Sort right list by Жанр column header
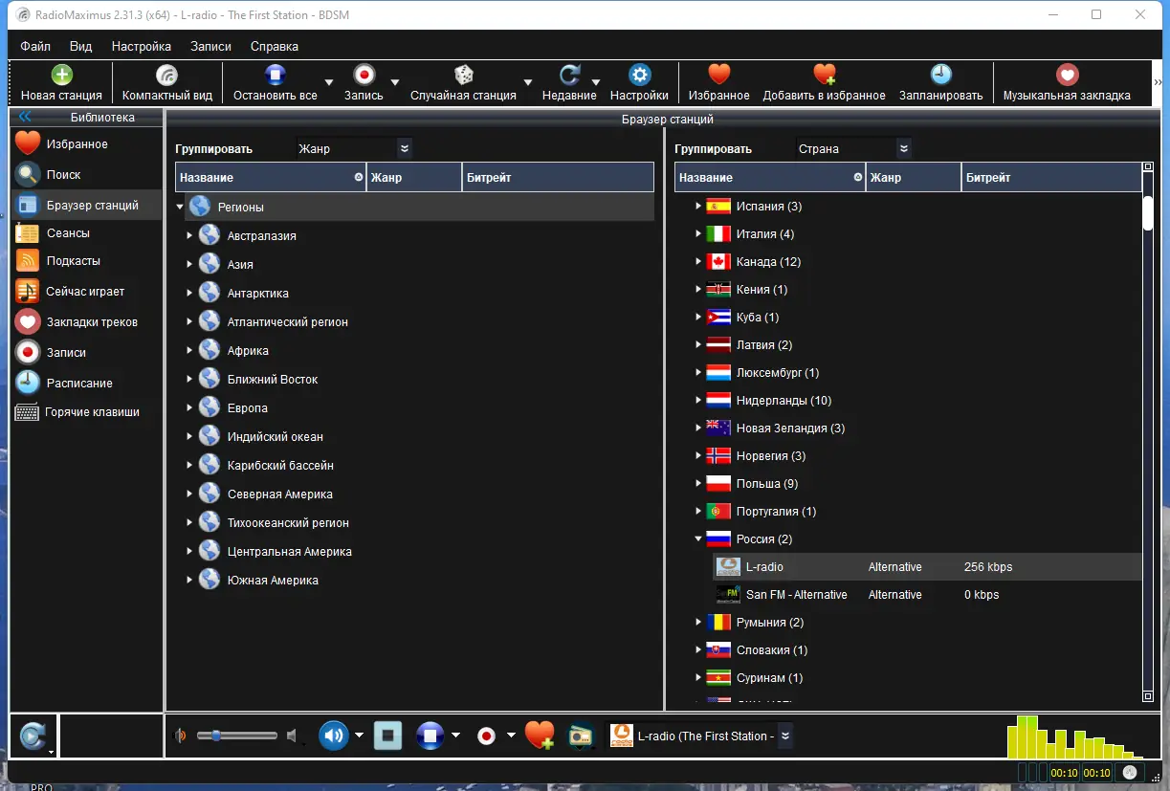The height and width of the screenshot is (791, 1170). [x=914, y=177]
